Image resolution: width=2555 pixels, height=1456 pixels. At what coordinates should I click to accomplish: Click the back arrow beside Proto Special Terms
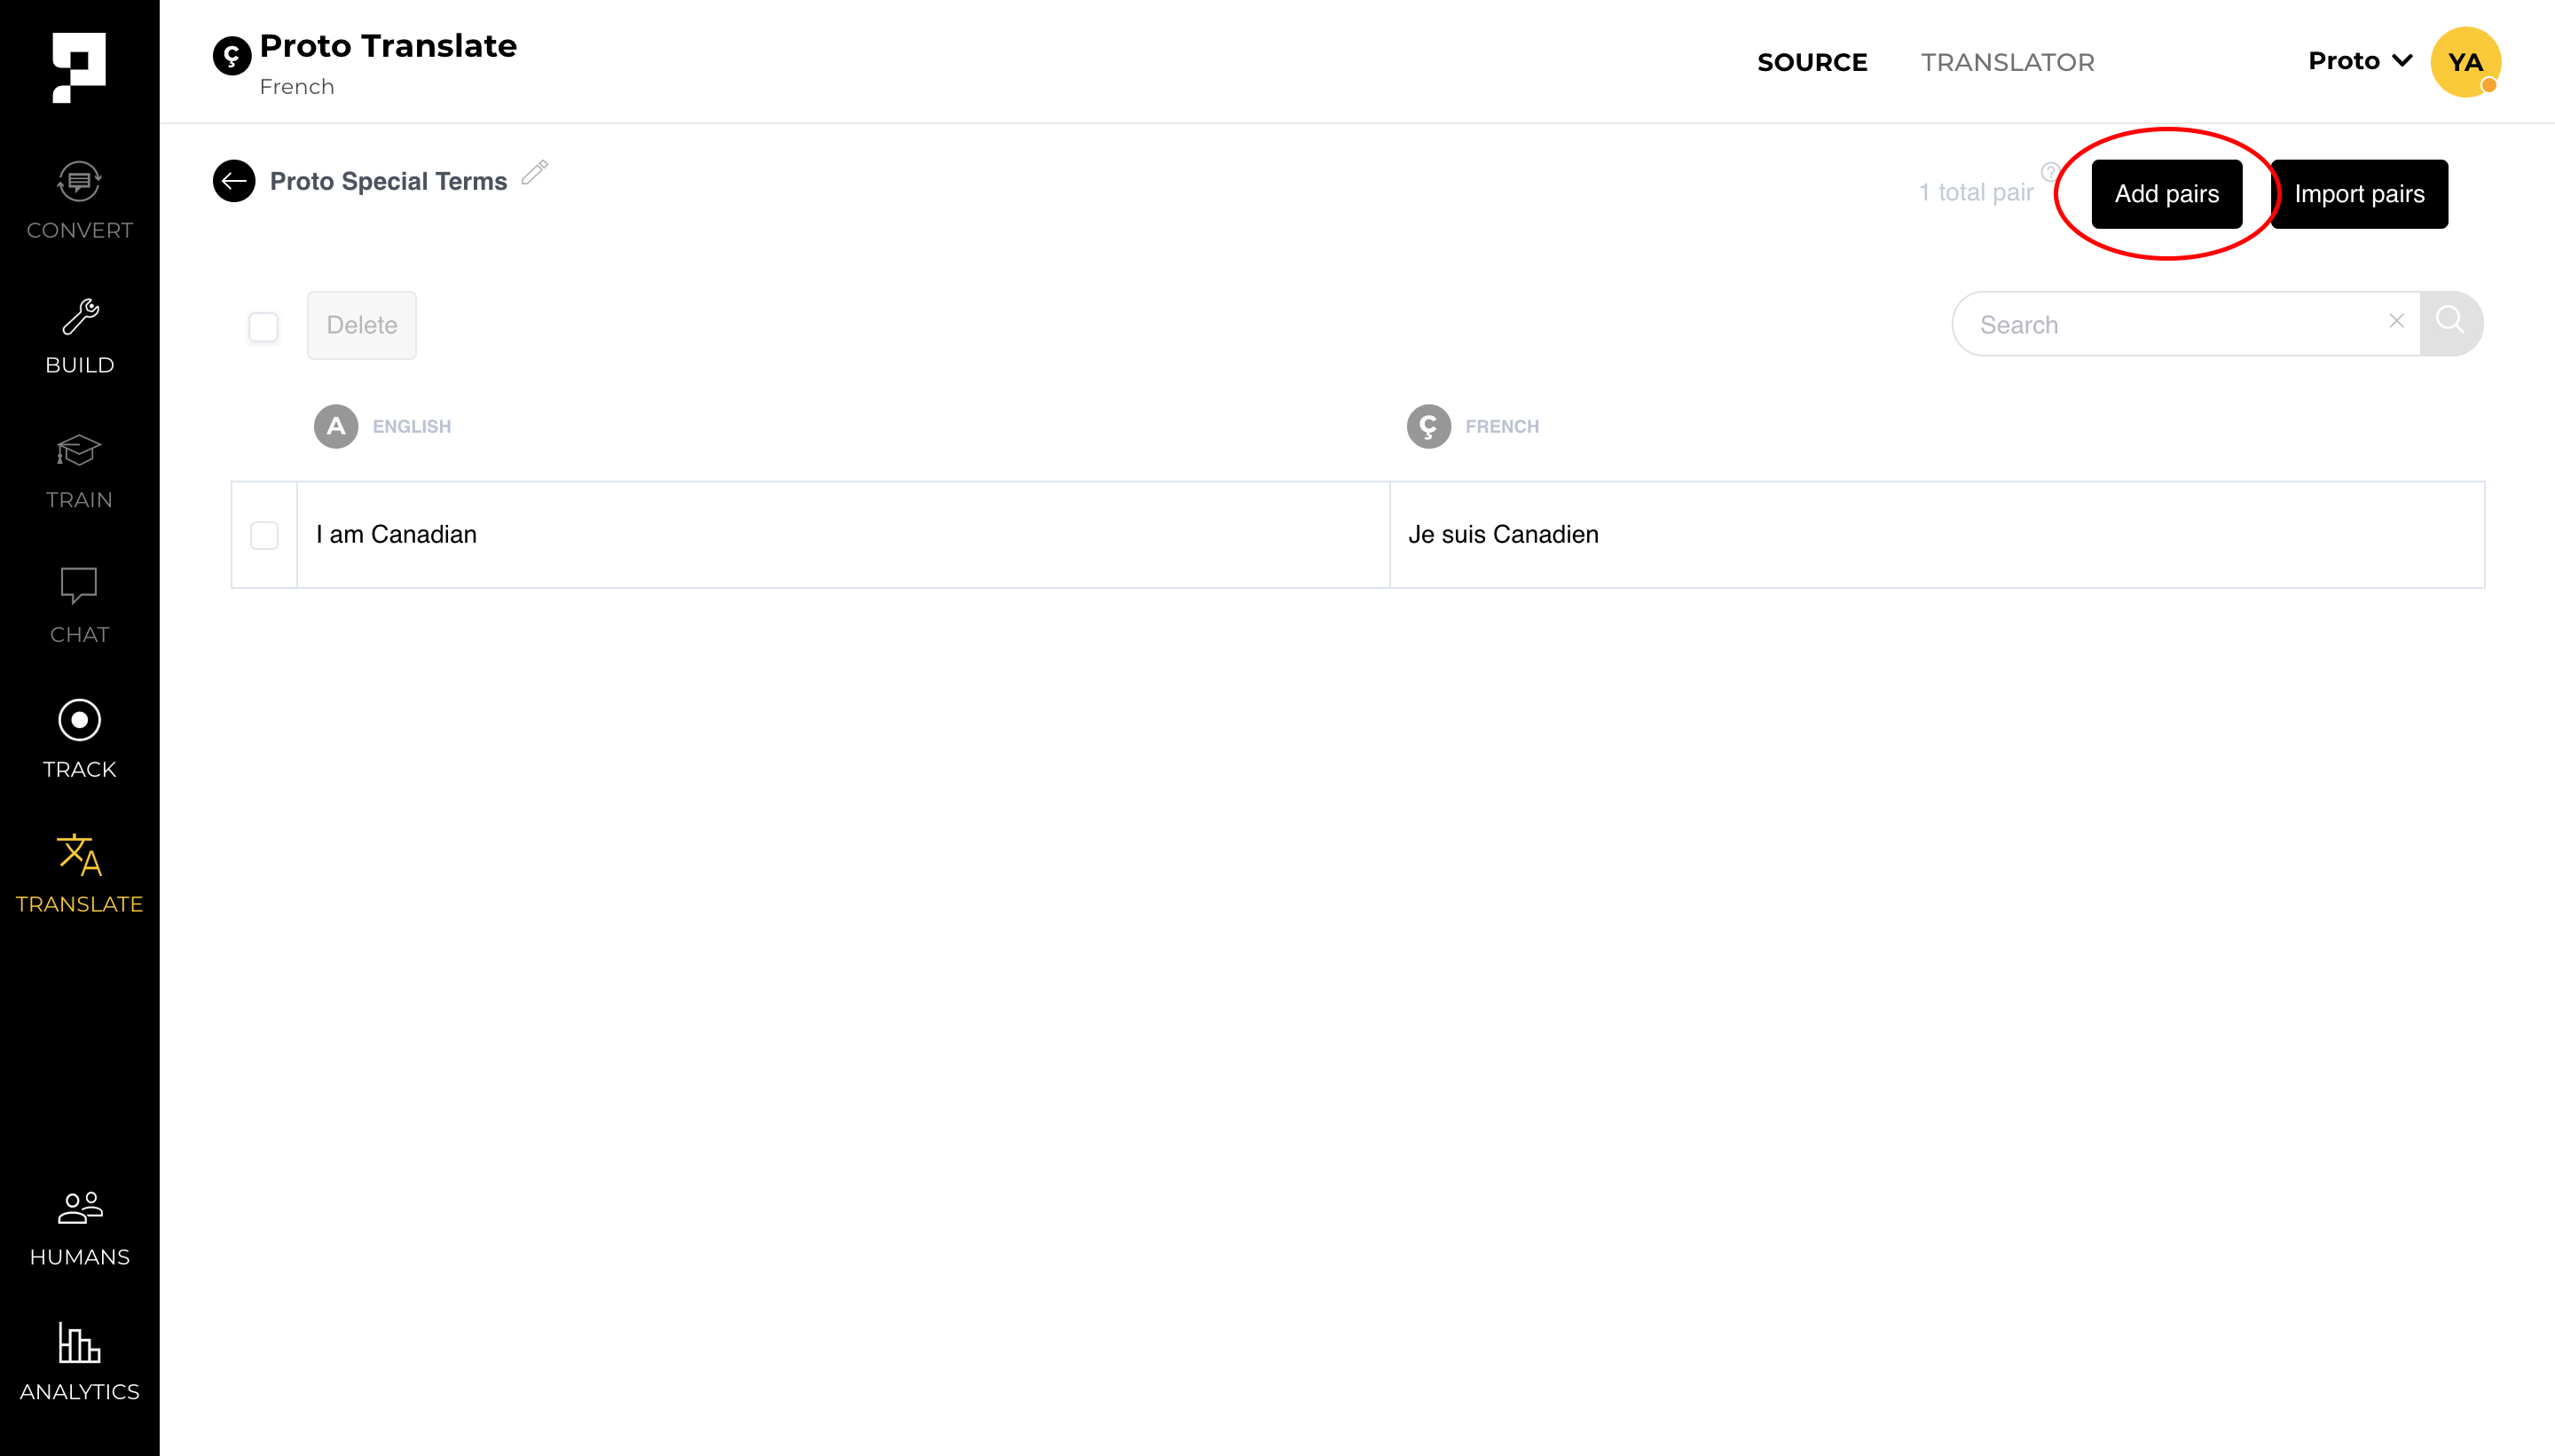click(x=234, y=181)
